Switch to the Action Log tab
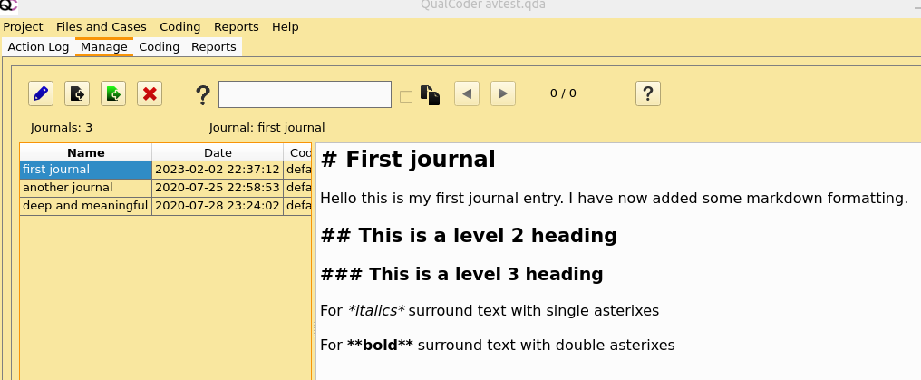The width and height of the screenshot is (921, 380). pyautogui.click(x=38, y=47)
